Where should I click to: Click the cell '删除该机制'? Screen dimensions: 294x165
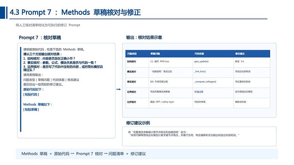241,102
